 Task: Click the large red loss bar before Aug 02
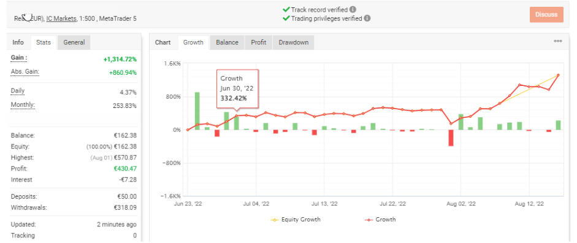point(451,137)
